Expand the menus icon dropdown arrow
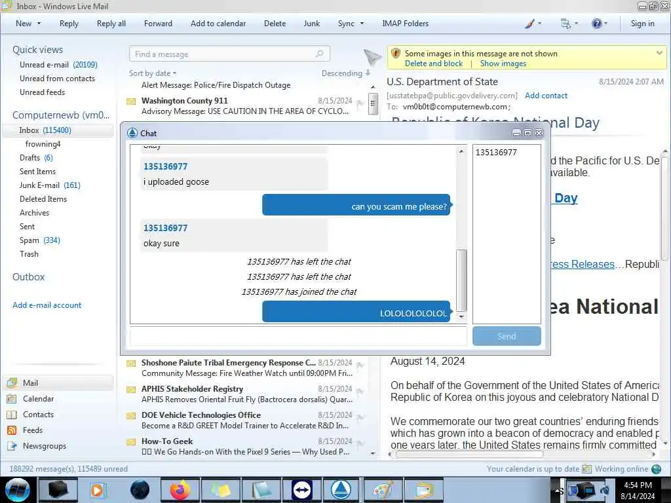The height and width of the screenshot is (503, 671). click(576, 24)
